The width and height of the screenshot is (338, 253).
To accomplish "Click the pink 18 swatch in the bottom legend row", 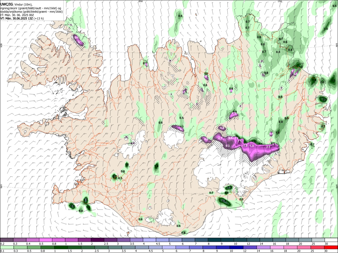I will tap(290, 247).
